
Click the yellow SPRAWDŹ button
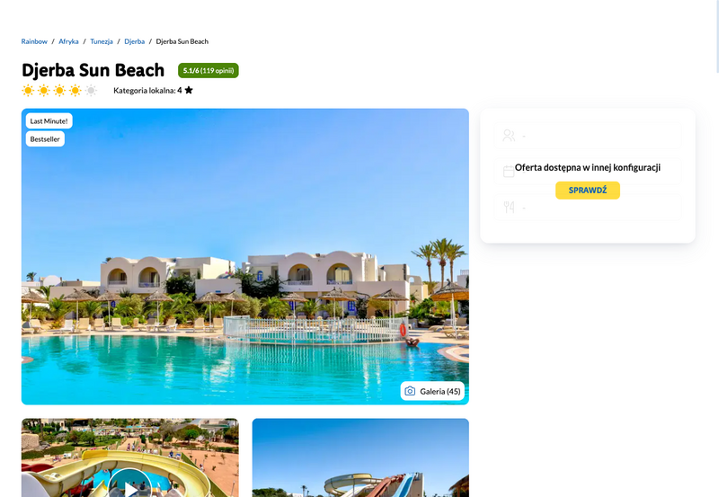588,191
